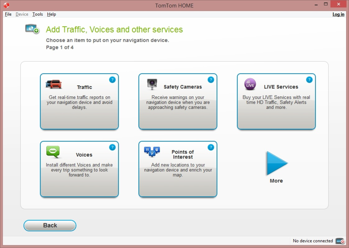
Task: Click the Log in link
Action: 338,14
